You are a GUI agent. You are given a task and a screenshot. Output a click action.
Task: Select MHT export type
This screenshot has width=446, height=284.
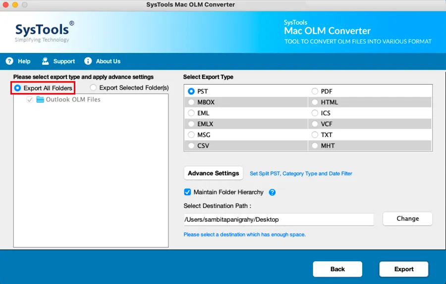point(315,145)
